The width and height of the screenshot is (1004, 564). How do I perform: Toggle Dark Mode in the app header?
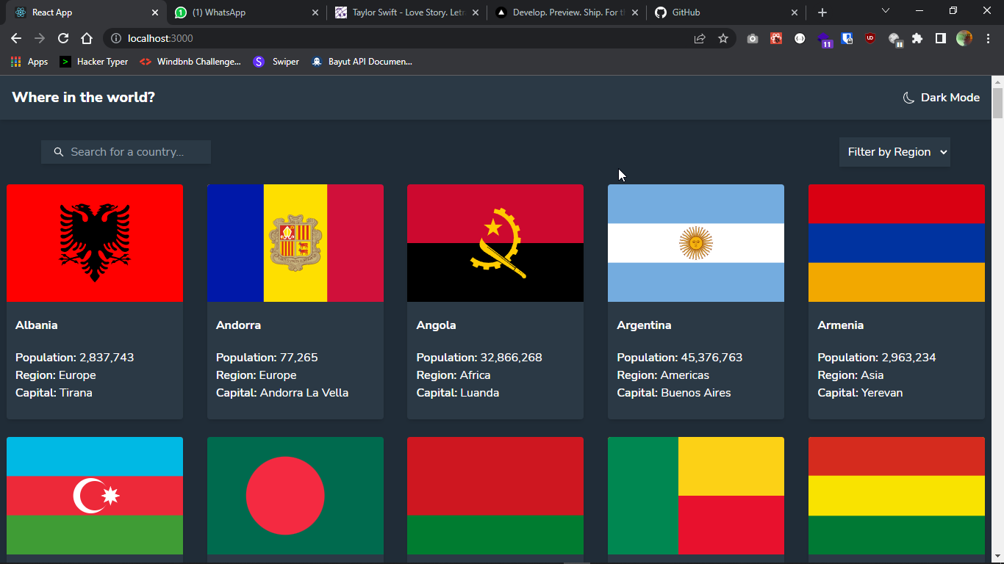click(941, 97)
